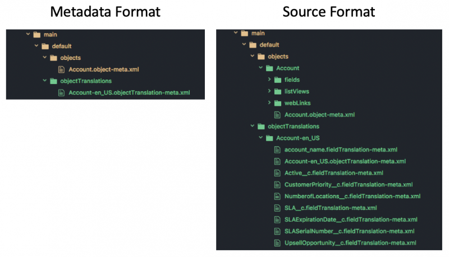Open Account-en_US.objectTranslation-meta.xml in Metadata Format

point(129,92)
